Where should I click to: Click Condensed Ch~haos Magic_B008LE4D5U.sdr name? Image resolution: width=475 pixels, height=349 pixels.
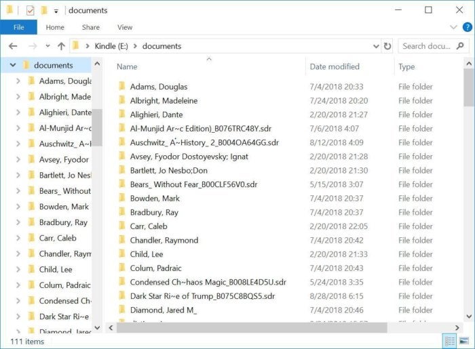click(208, 282)
